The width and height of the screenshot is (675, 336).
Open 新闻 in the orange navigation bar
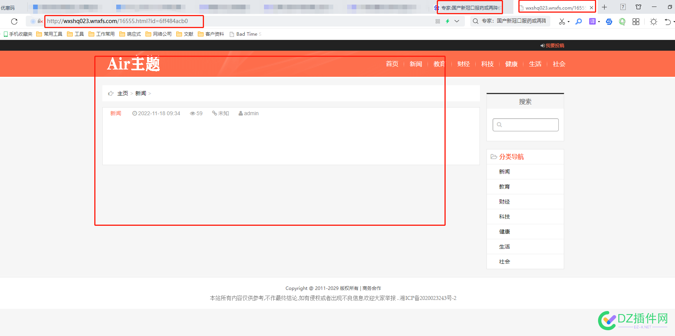point(416,64)
